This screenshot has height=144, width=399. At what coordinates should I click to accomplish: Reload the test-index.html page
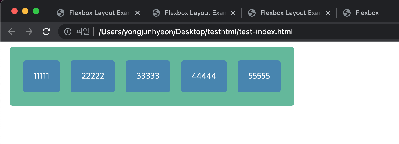point(46,32)
